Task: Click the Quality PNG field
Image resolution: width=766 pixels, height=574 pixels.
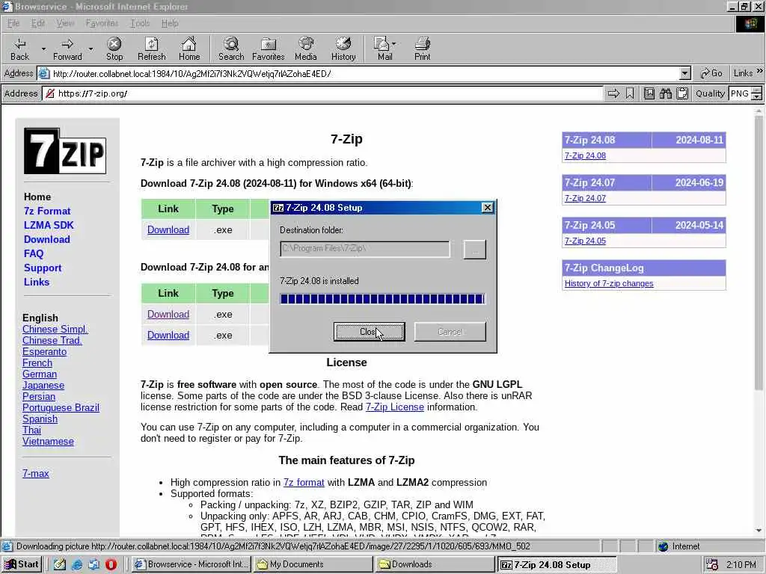Action: click(x=740, y=93)
